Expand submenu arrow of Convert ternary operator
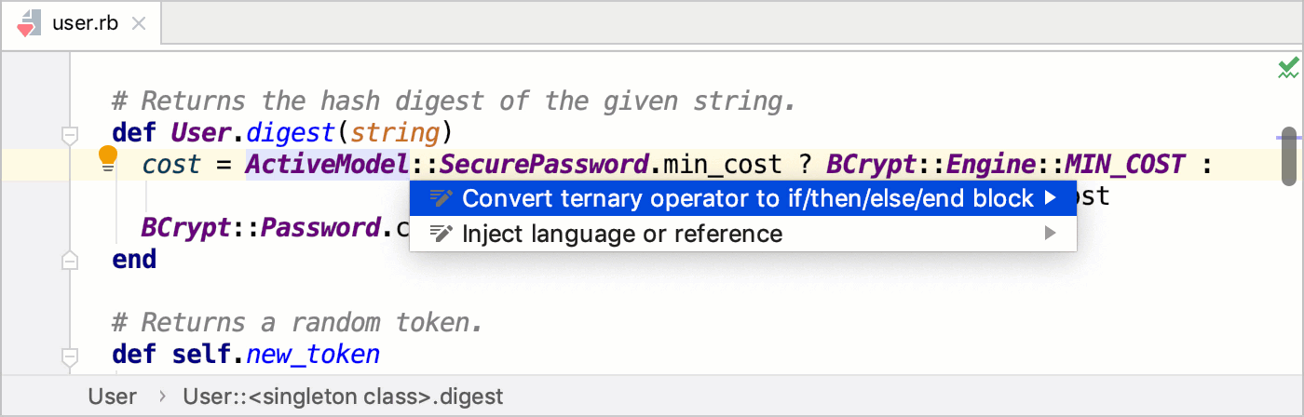1304x417 pixels. 1051,197
